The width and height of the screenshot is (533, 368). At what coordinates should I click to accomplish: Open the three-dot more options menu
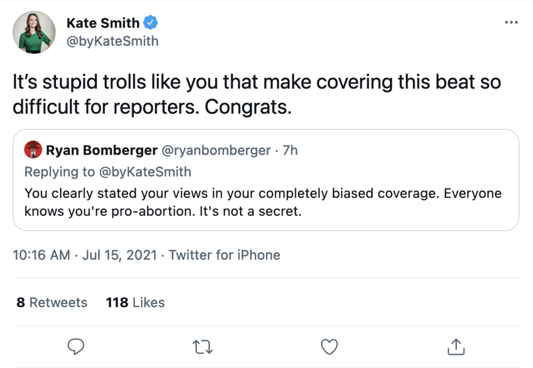click(511, 22)
